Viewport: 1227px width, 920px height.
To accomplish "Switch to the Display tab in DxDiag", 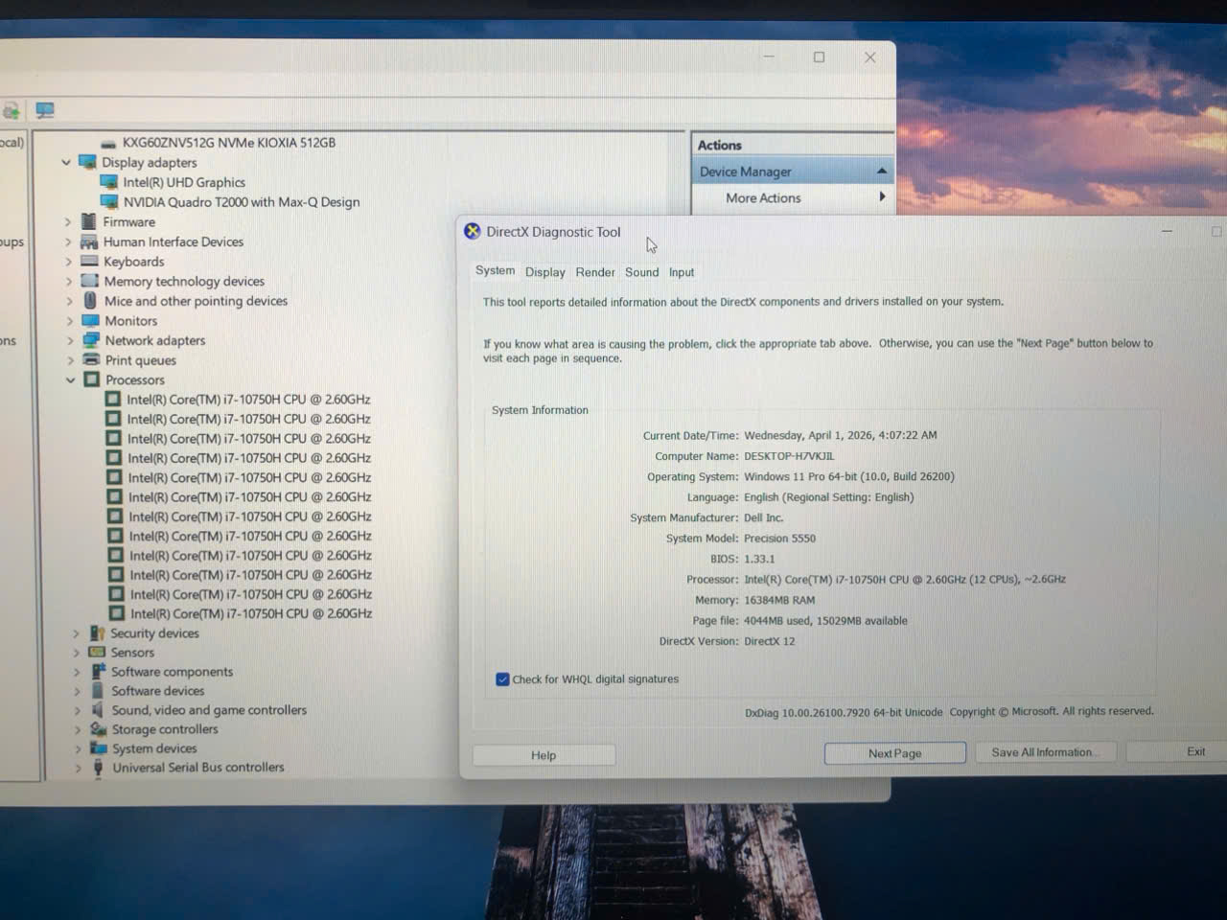I will pos(544,272).
